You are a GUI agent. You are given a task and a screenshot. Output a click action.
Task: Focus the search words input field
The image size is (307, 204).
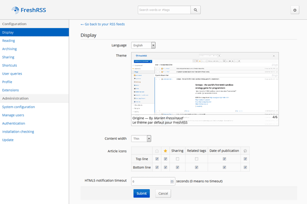[x=164, y=10]
